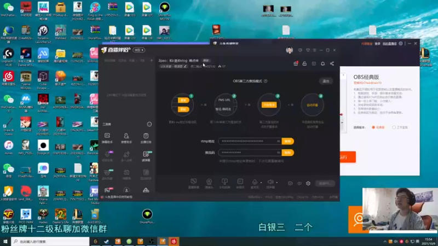The width and height of the screenshot is (438, 246).
Task: Click the speaker icon in bottom bar
Action: 270,182
